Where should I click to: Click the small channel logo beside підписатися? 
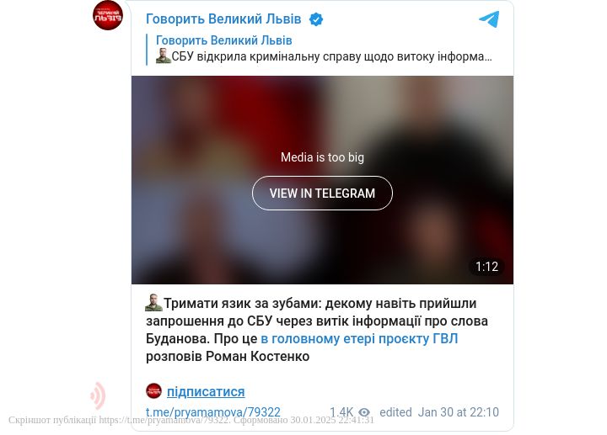tap(153, 391)
